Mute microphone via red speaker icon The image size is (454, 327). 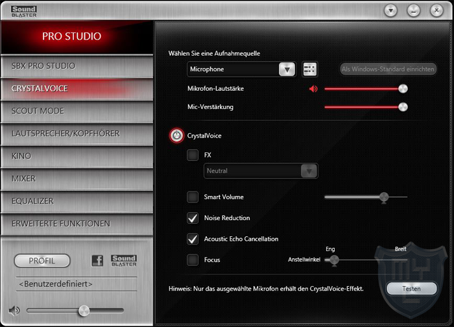(314, 89)
